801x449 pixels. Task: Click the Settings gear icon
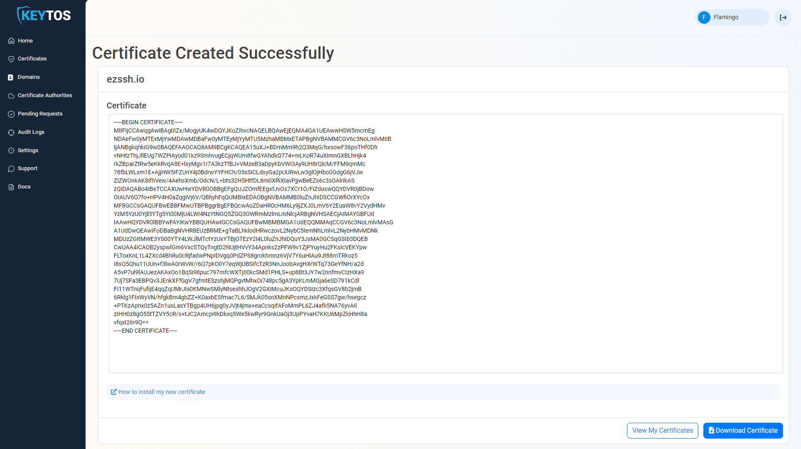point(11,151)
